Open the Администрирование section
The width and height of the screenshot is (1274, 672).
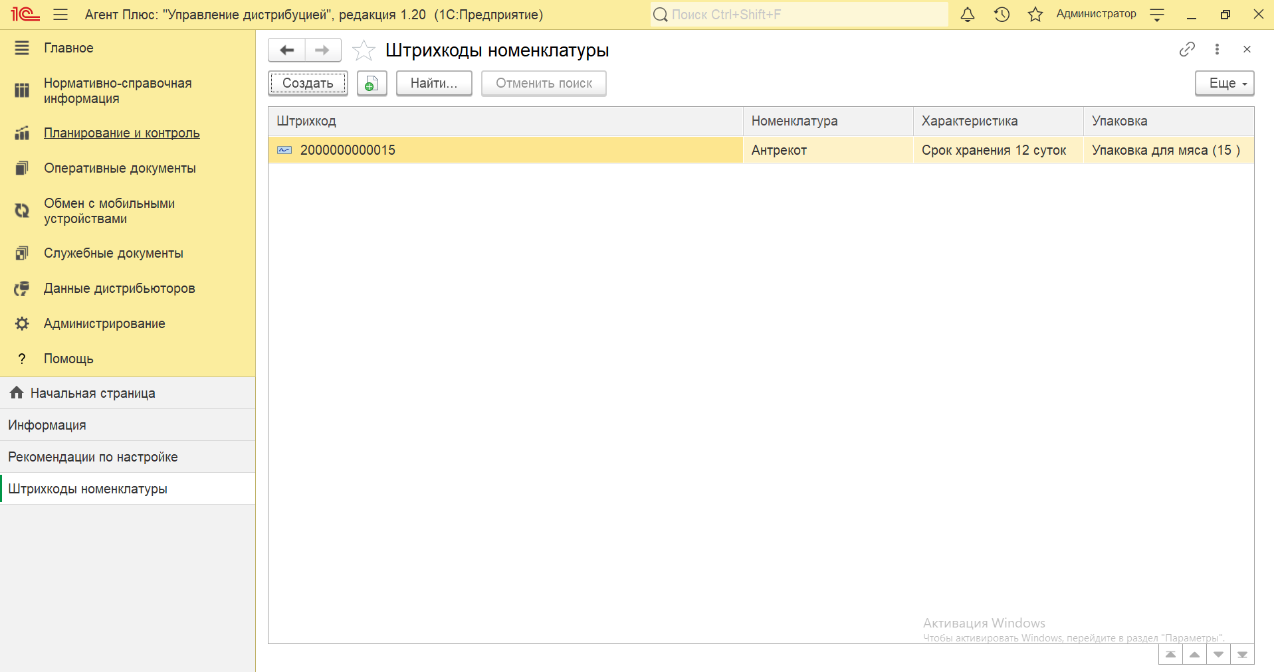[x=104, y=323]
